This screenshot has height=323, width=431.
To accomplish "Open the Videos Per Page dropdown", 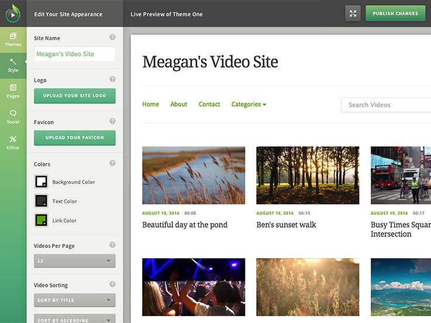I will pyautogui.click(x=75, y=261).
